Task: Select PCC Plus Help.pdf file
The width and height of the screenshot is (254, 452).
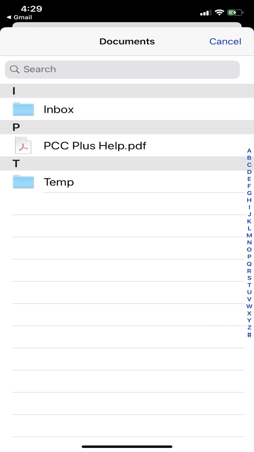Action: tap(127, 146)
